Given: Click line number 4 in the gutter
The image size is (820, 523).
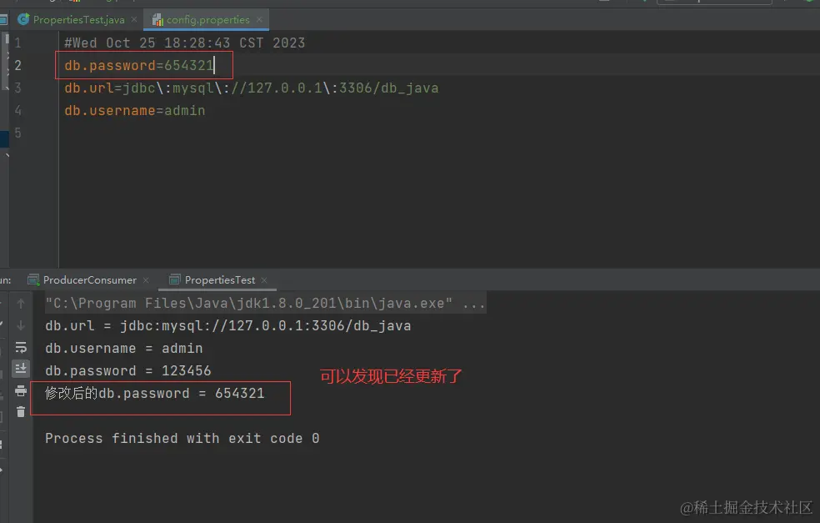Looking at the screenshot, I should click(x=17, y=110).
